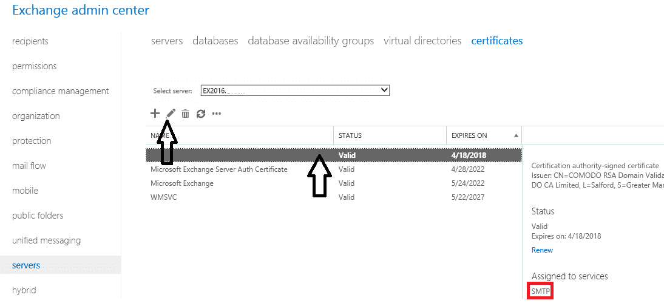This screenshot has height=303, width=664.
Task: Click the Assigned to services heading
Action: coord(569,276)
